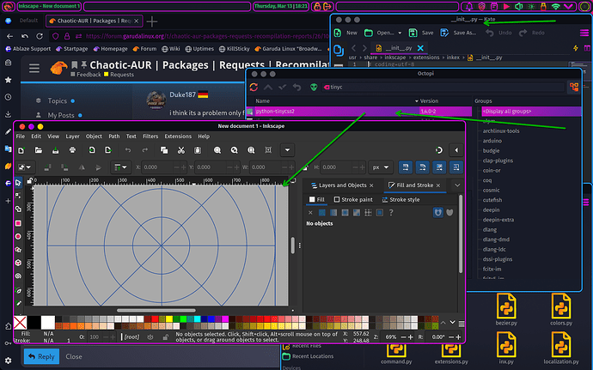
Task: Select the Spiral tool
Action: (x=18, y=276)
